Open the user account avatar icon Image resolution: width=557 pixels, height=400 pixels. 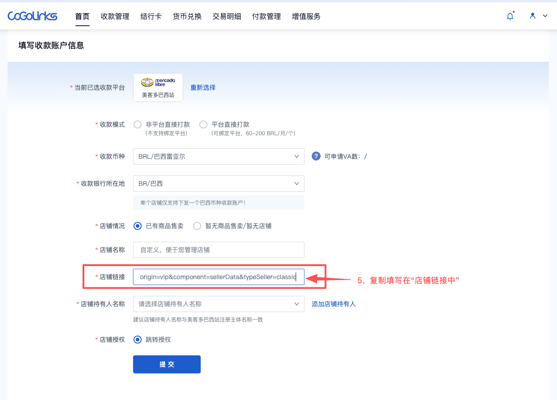click(533, 16)
